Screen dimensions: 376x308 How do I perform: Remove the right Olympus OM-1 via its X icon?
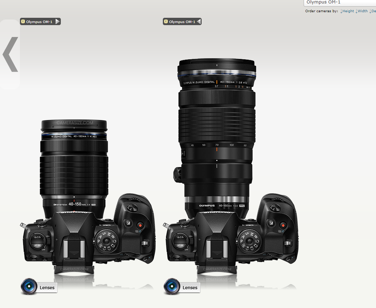click(166, 22)
